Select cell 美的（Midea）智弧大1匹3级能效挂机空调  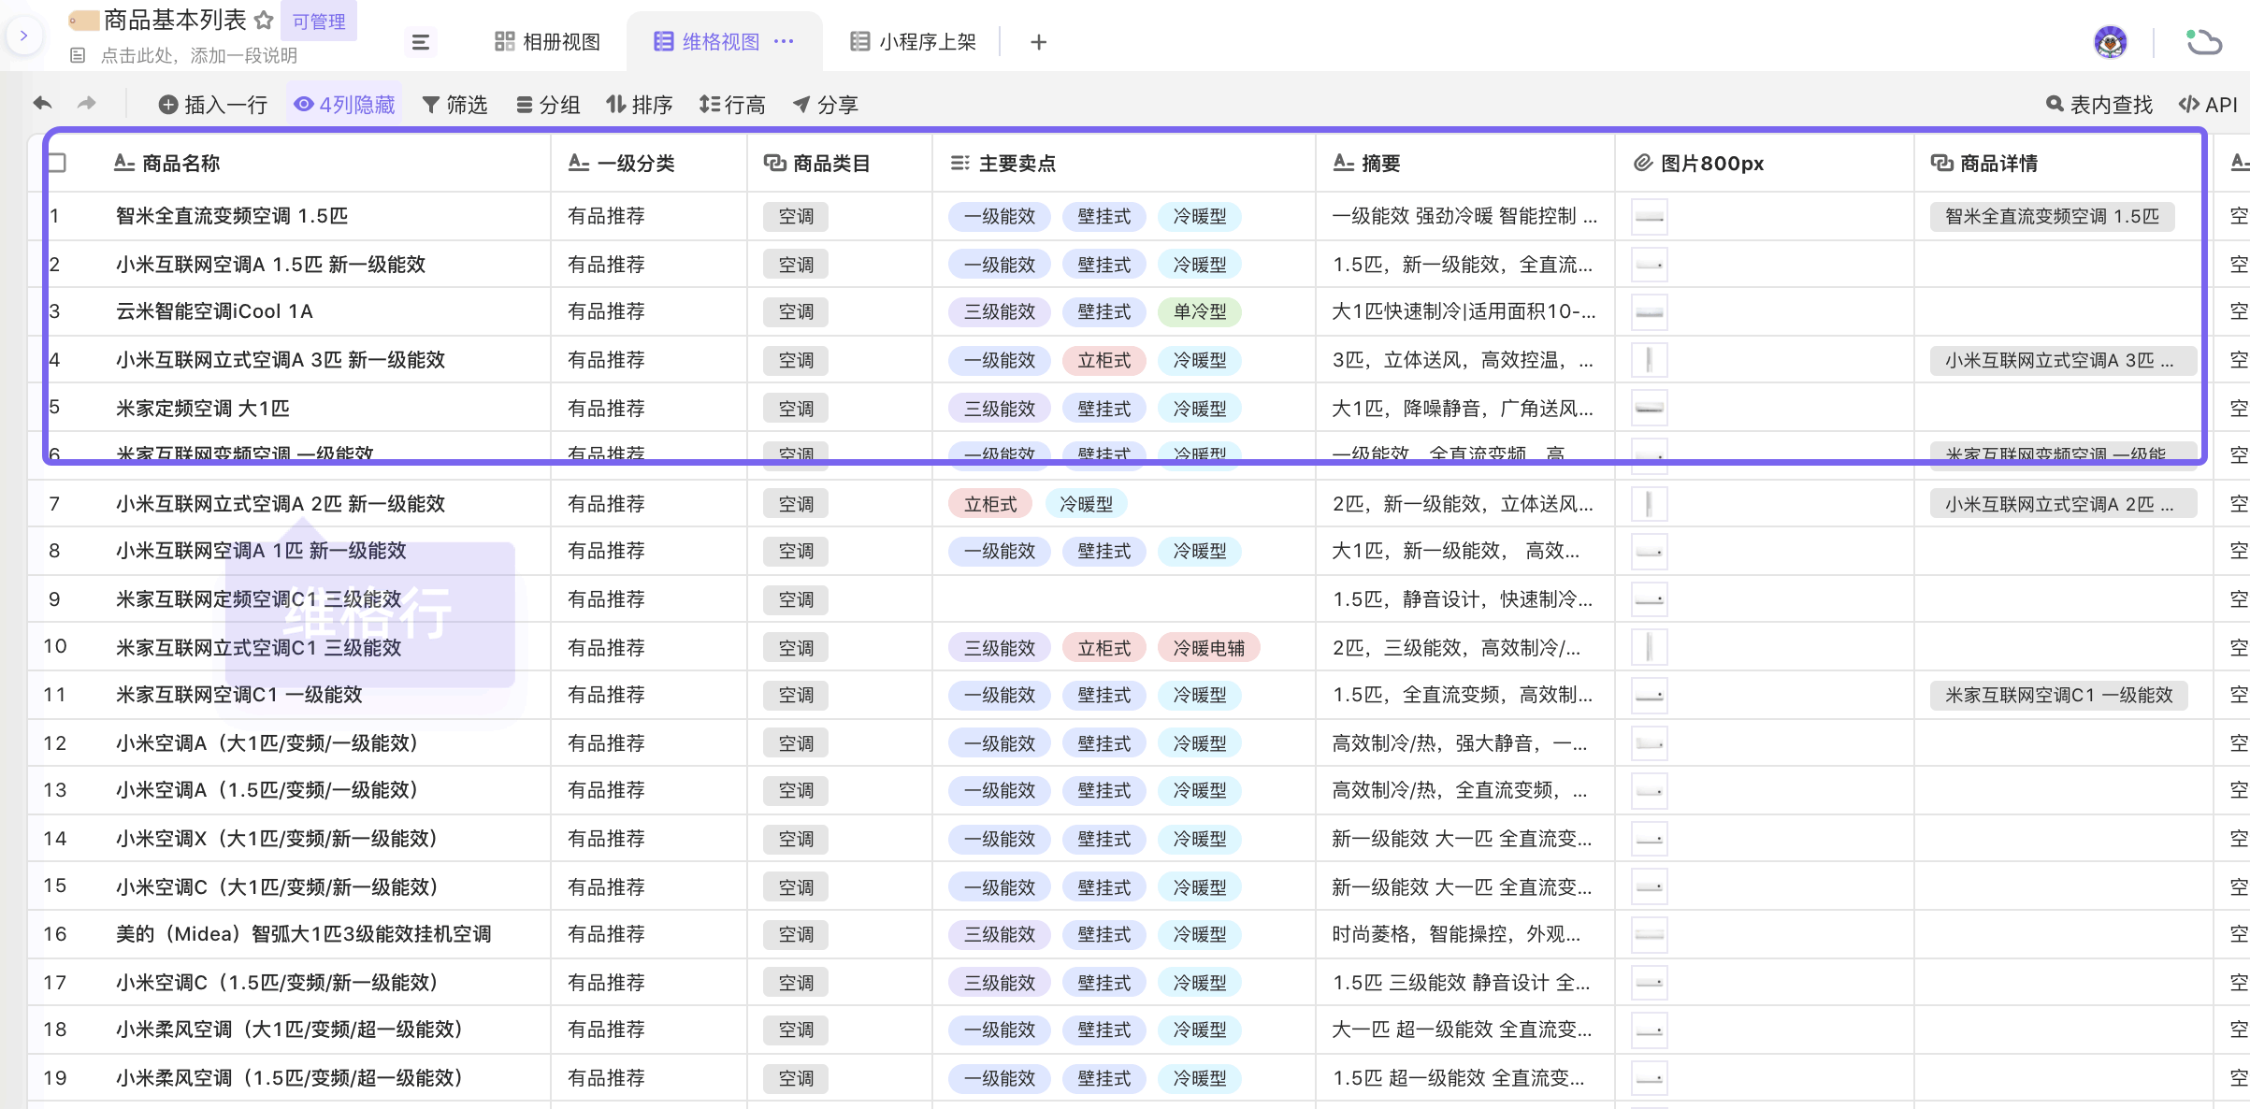click(318, 934)
